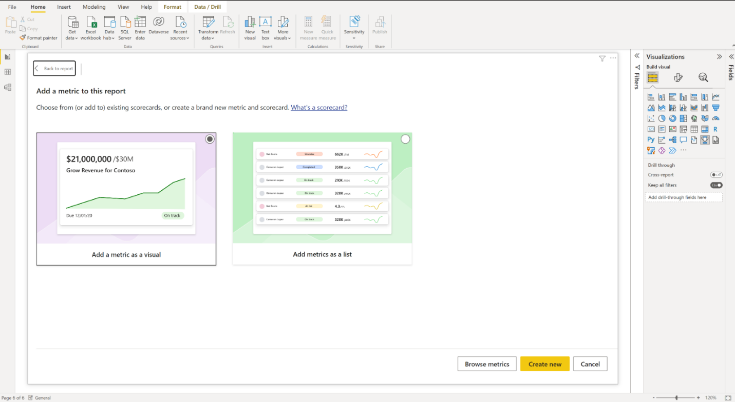Open the Excel workbook data source
Viewport: 735px width, 402px height.
pos(91,22)
